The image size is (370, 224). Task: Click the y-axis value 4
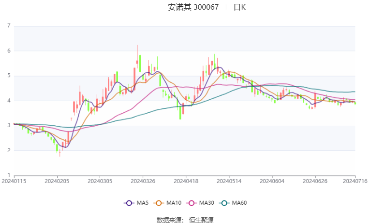click(x=9, y=101)
